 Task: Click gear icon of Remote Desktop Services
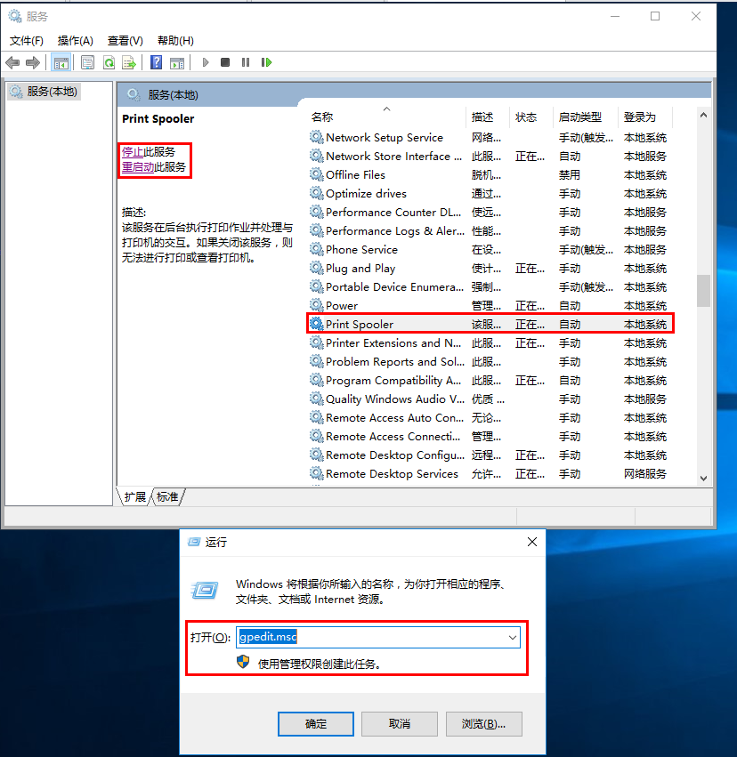tap(316, 473)
